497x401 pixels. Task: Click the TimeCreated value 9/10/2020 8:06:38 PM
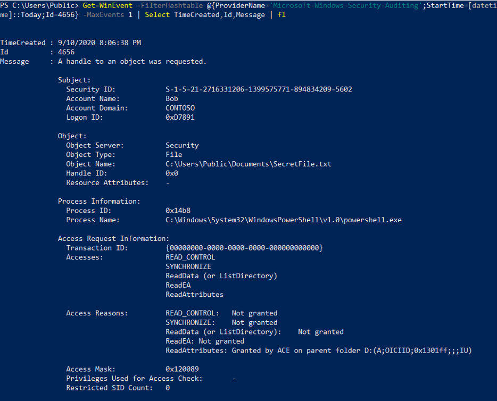pyautogui.click(x=100, y=43)
